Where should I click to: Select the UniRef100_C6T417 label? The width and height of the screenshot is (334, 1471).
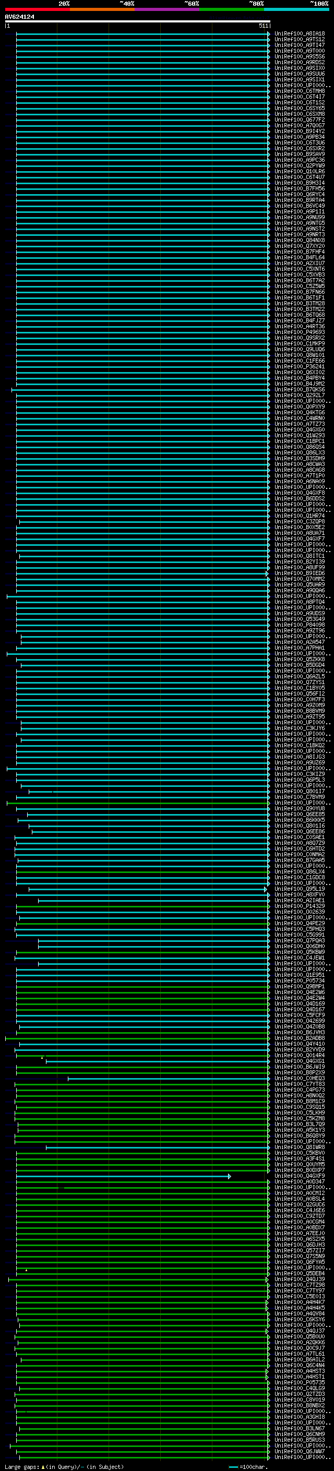300,97
